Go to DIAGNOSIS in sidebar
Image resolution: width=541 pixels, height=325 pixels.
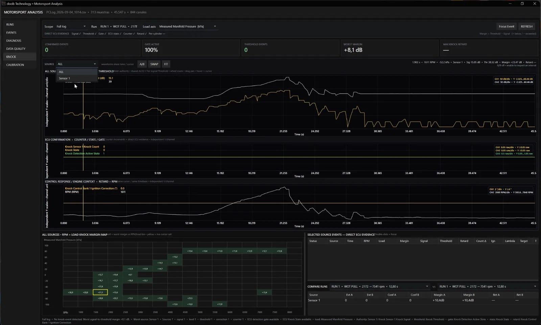point(14,41)
